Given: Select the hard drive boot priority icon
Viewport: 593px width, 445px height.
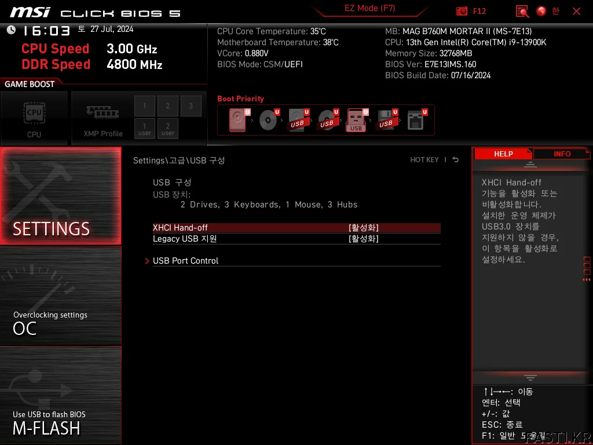Looking at the screenshot, I should point(239,119).
